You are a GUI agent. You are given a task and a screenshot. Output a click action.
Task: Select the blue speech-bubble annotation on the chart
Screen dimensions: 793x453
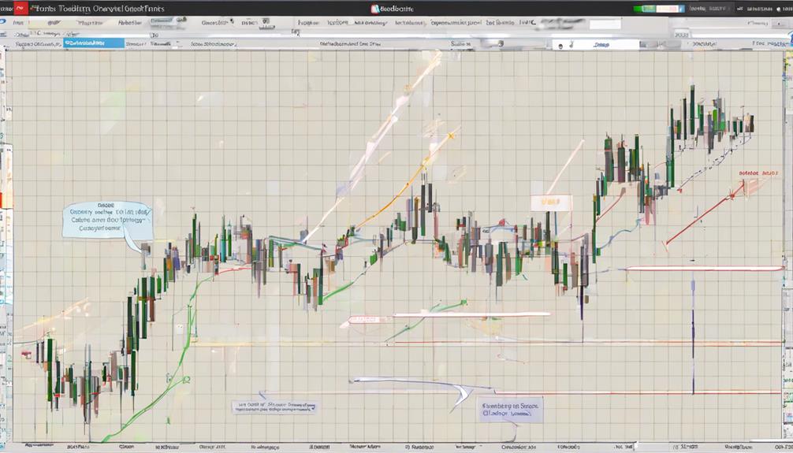pyautogui.click(x=108, y=221)
